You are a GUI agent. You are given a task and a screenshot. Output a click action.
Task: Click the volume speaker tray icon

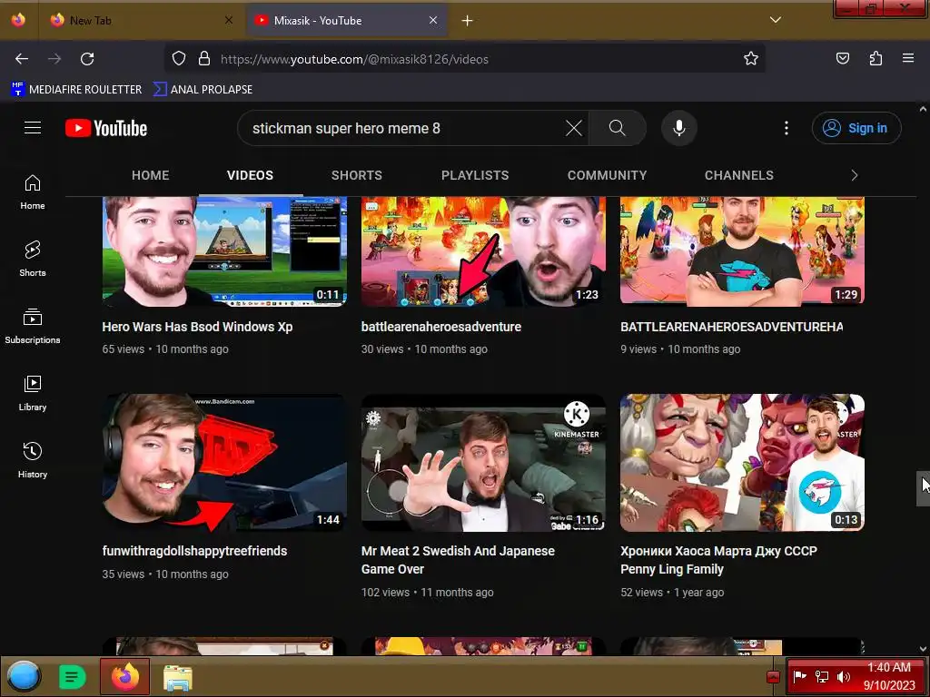coord(843,676)
